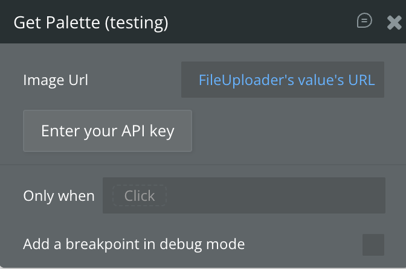
Task: Click the divider line below the API key button
Action: [x=203, y=164]
